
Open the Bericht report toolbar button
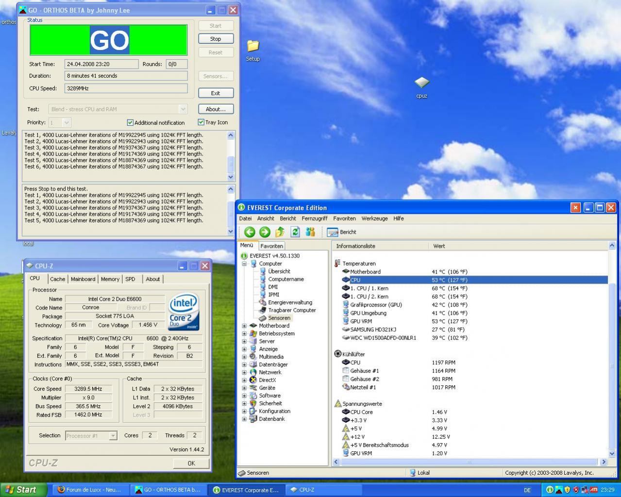(342, 232)
